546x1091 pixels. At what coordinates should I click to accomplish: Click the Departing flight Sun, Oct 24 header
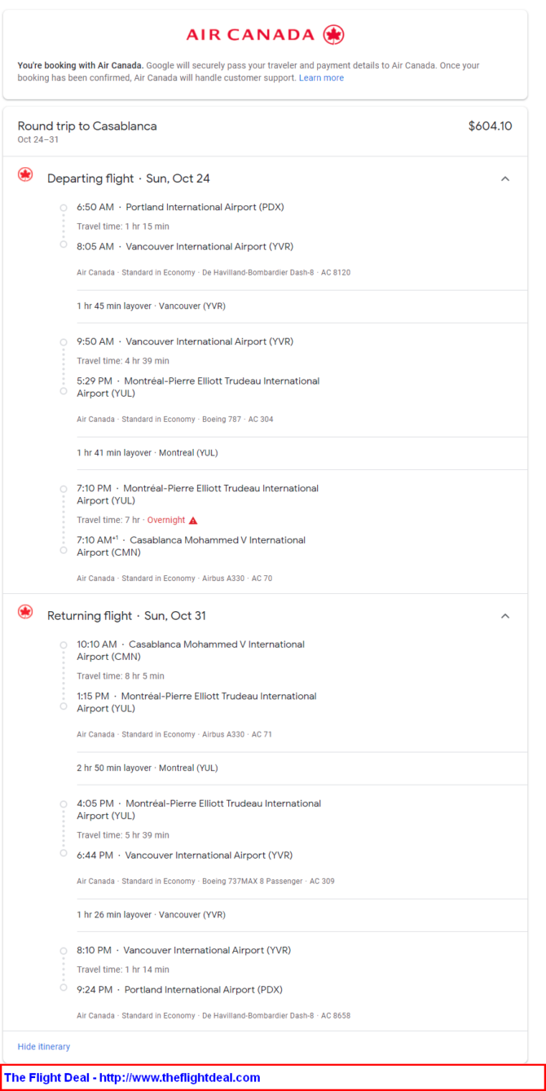coord(129,178)
